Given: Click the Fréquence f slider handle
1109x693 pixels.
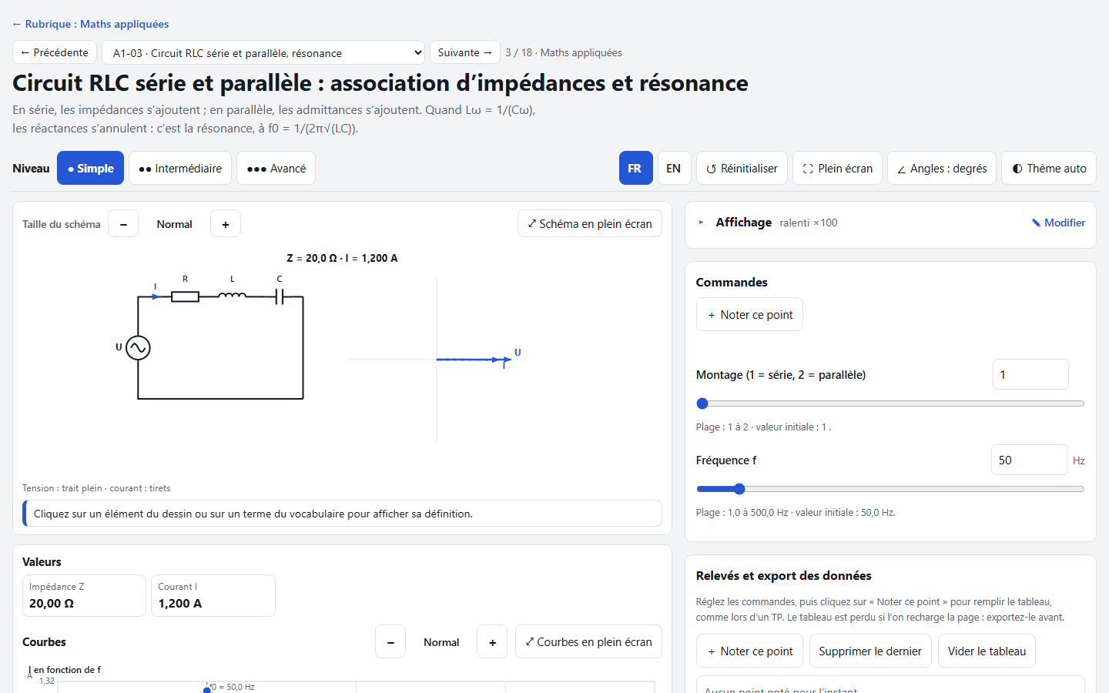Looking at the screenshot, I should point(739,489).
